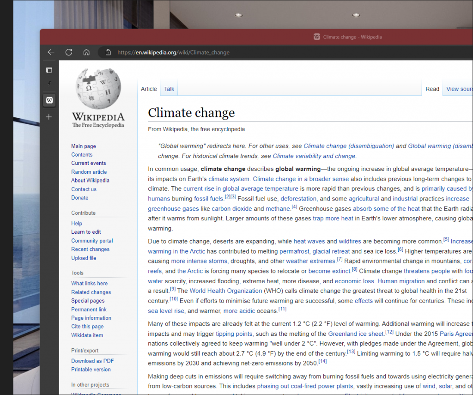Reload the page with the refresh icon
Screen dimensions: 473x395
[x=69, y=52]
